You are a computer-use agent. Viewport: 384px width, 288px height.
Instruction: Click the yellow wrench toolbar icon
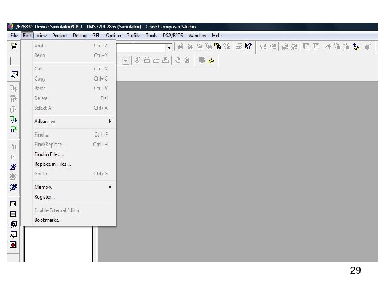[211, 60]
